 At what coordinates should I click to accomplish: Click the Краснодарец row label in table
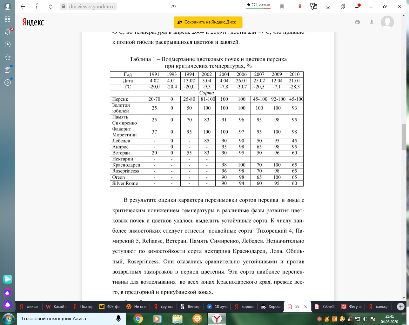126,165
